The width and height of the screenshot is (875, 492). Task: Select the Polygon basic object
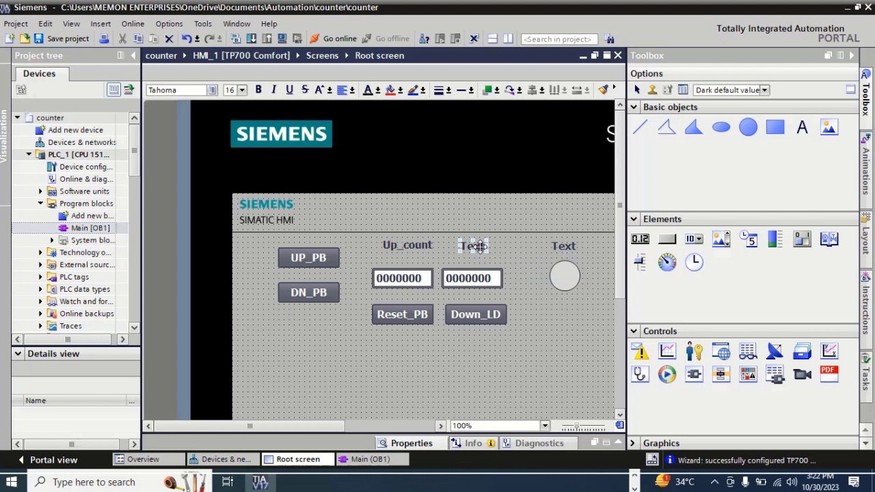point(694,127)
